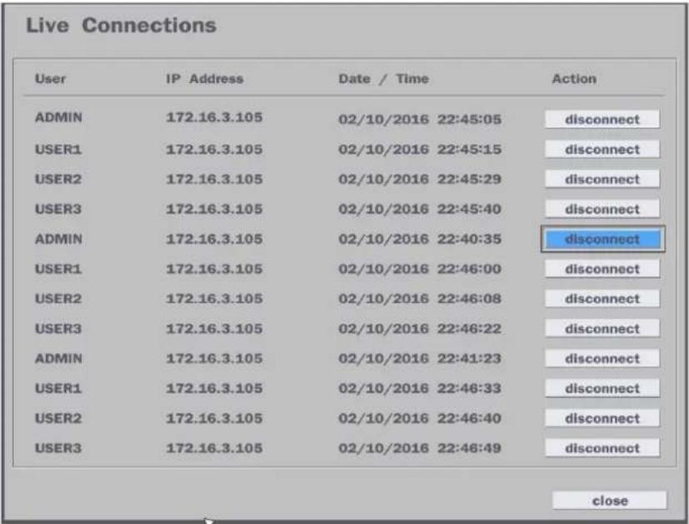Select USER1 name in 22:46:00 row
The height and width of the screenshot is (524, 689).
tap(58, 269)
